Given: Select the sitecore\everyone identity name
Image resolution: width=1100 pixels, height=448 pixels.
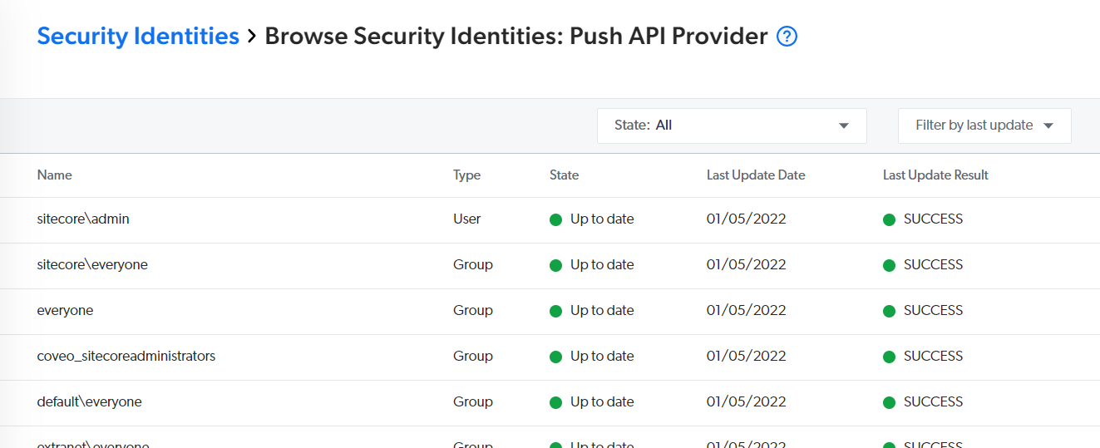Looking at the screenshot, I should pos(92,265).
